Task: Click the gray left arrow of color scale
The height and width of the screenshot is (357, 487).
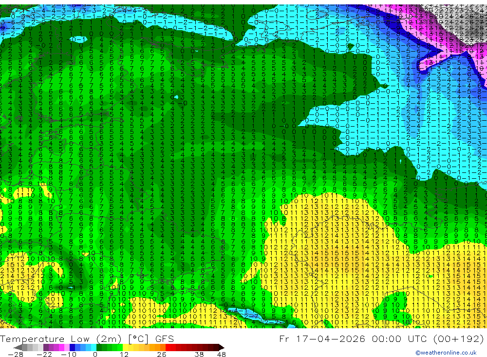Action: point(18,348)
